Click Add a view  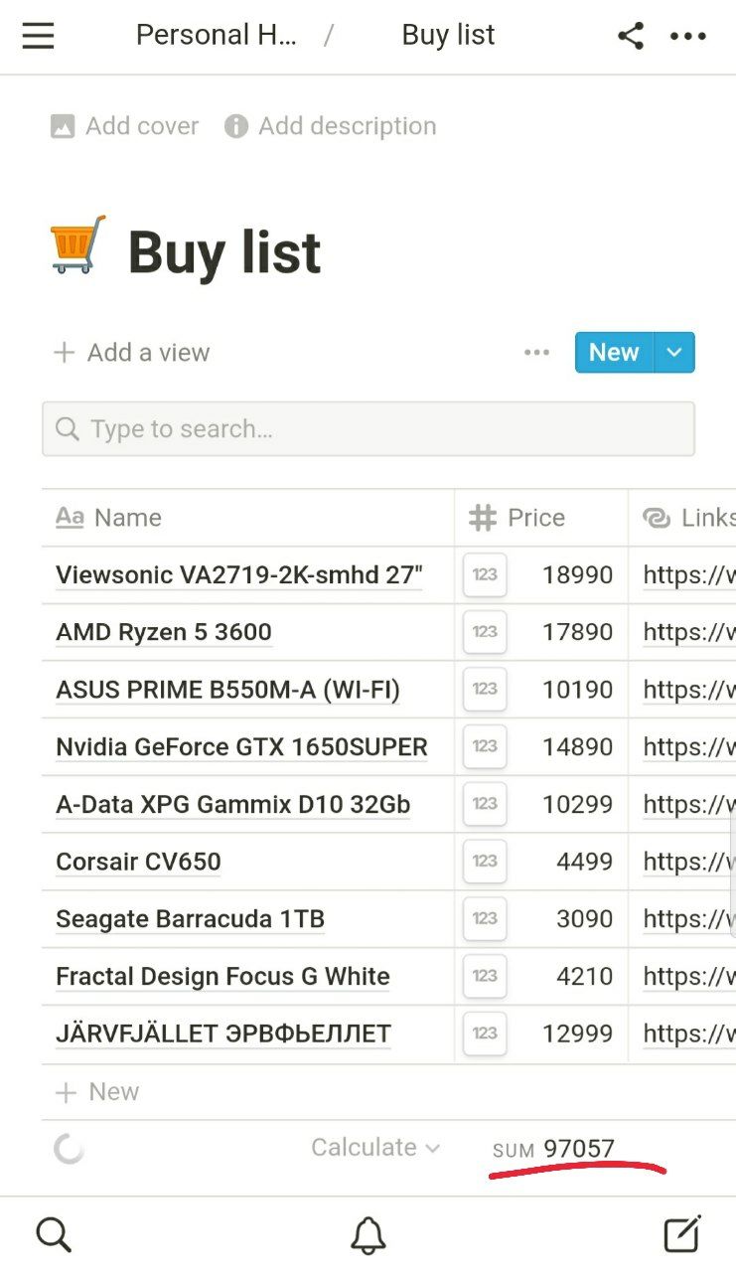click(x=131, y=353)
